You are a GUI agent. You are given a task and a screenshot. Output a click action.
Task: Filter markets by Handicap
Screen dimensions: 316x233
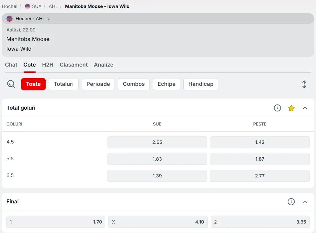point(201,84)
